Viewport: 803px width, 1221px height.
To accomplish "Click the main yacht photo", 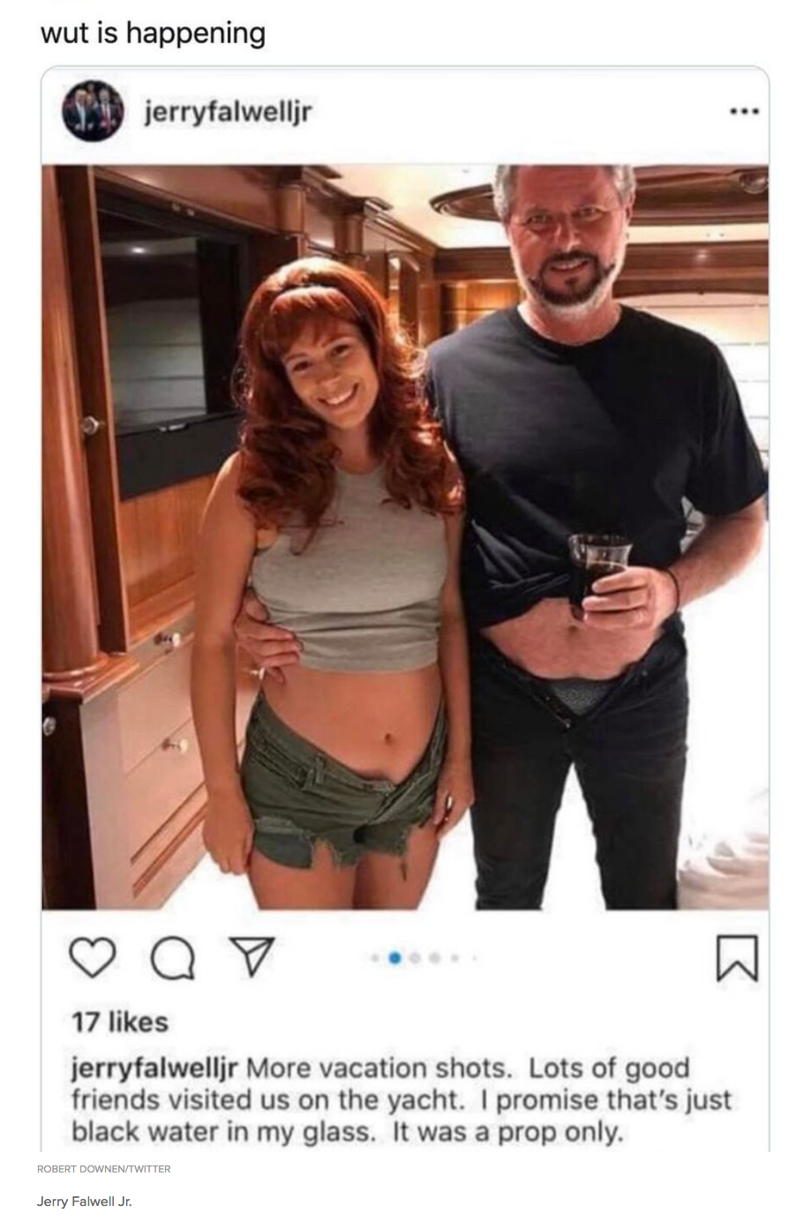I will coord(405,536).
